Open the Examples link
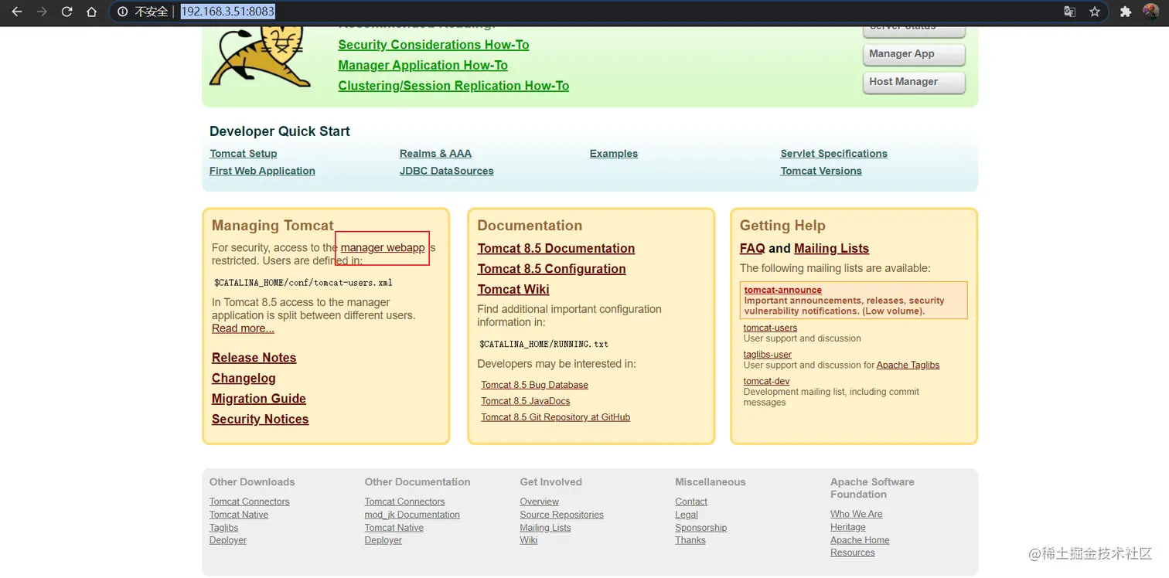The height and width of the screenshot is (578, 1169). point(614,154)
